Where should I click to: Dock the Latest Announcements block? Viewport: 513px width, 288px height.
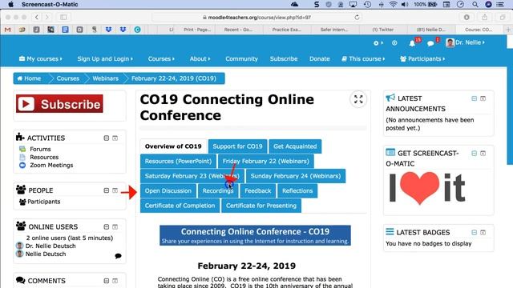(483, 98)
